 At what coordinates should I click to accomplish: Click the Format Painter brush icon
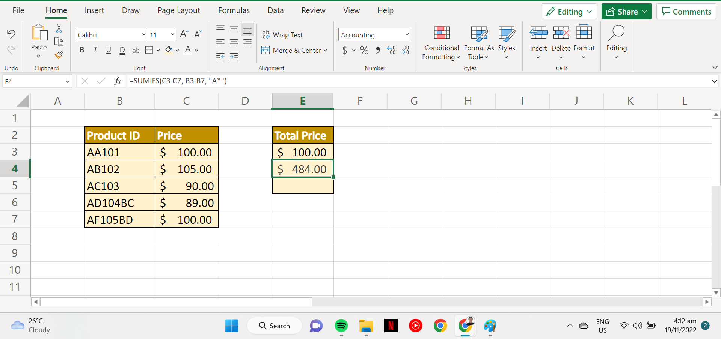pyautogui.click(x=59, y=55)
